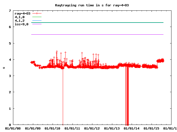Click the y-axis tick label 2

(x=10, y=92)
